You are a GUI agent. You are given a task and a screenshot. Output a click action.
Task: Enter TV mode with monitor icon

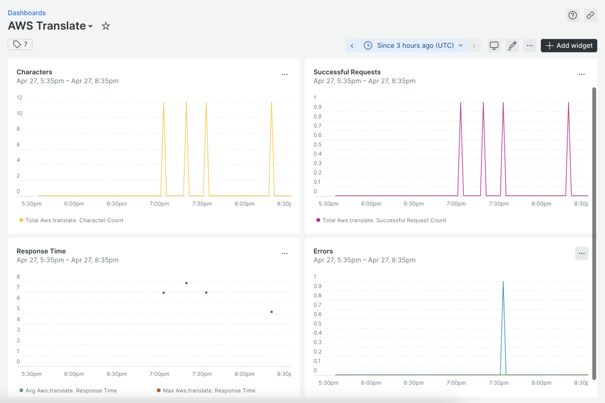(494, 45)
